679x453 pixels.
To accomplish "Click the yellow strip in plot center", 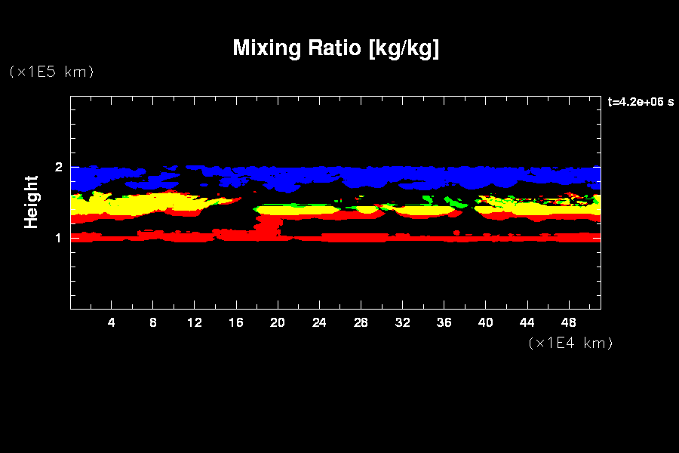I will 302,210.
